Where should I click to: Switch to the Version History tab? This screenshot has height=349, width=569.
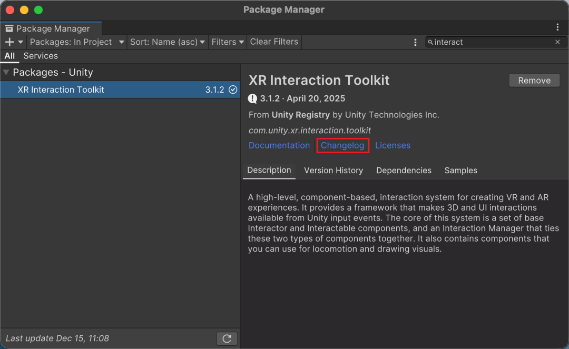click(333, 171)
